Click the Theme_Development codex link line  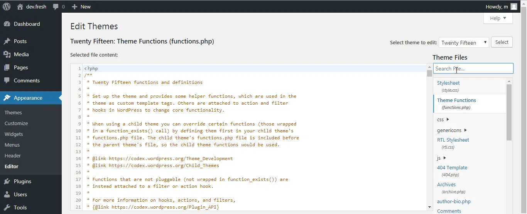pyautogui.click(x=160, y=159)
